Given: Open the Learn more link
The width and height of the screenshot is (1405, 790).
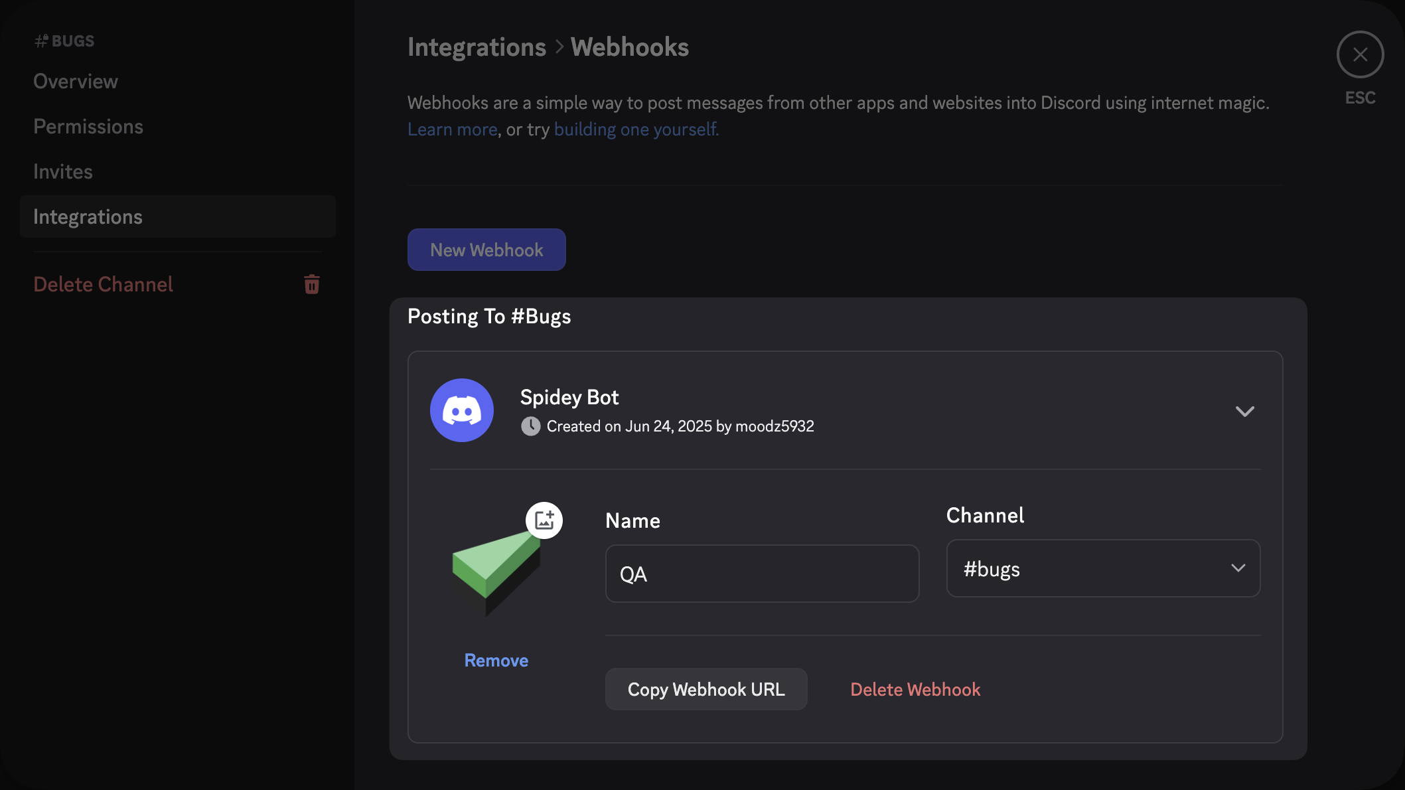Looking at the screenshot, I should click(x=452, y=129).
